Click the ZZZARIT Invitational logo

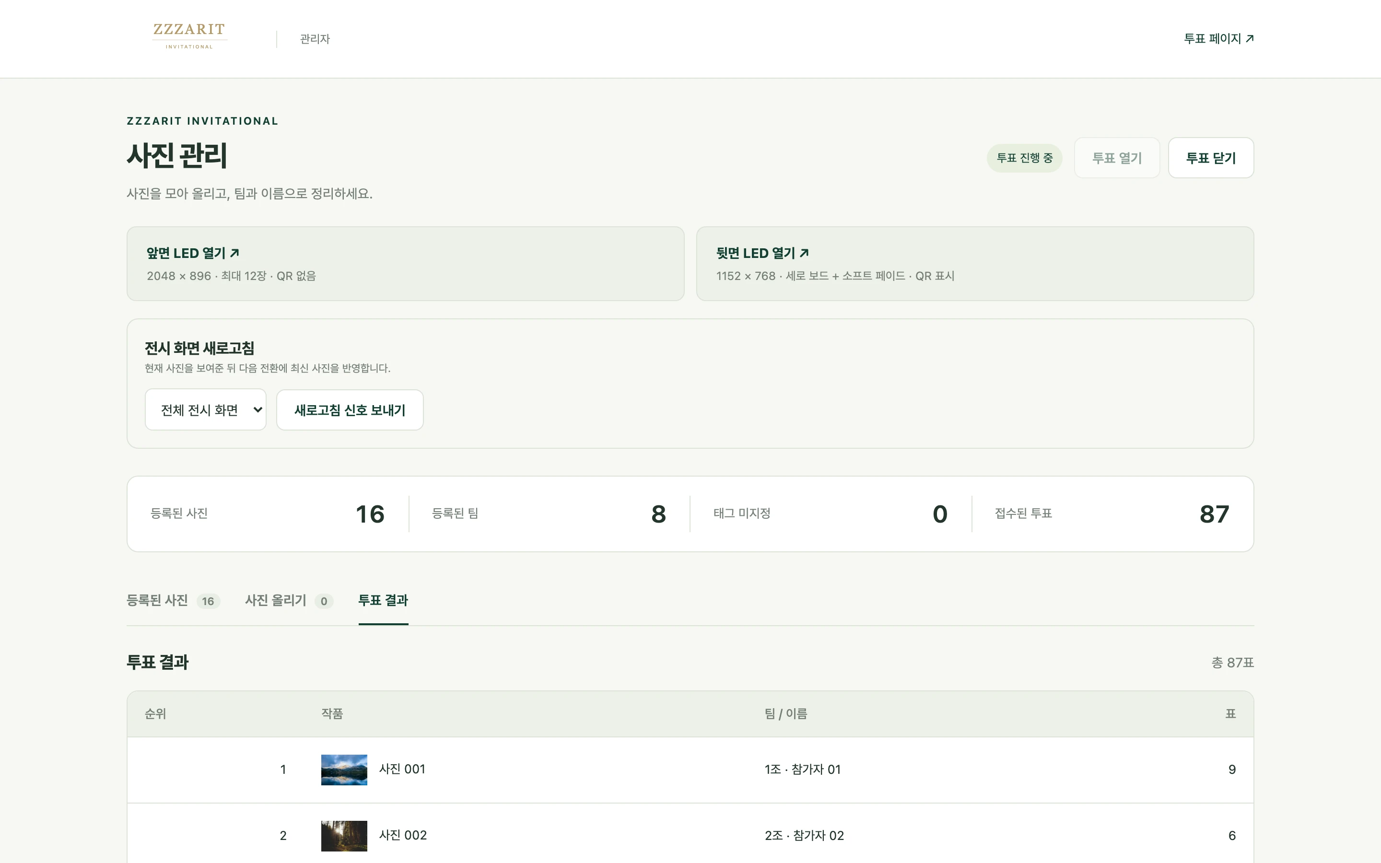(189, 36)
